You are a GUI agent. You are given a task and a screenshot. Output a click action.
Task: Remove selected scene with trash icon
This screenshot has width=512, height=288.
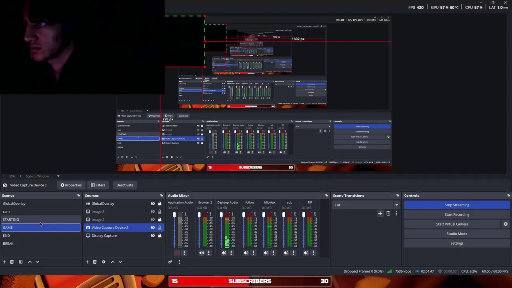pos(12,262)
